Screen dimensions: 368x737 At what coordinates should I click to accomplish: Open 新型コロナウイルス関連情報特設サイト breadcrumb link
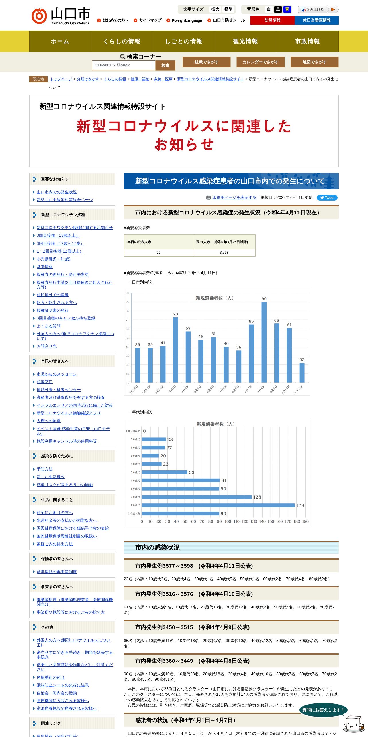211,79
